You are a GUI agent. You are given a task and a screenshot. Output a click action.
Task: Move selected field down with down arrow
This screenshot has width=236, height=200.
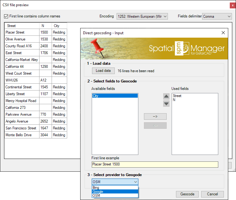[x=166, y=103]
